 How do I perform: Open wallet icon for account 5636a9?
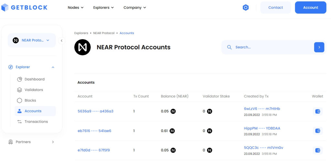[318, 111]
